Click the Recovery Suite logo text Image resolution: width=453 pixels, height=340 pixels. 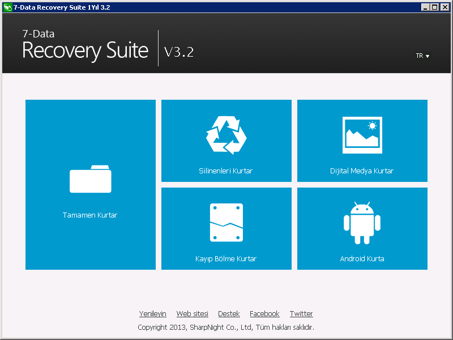[86, 51]
